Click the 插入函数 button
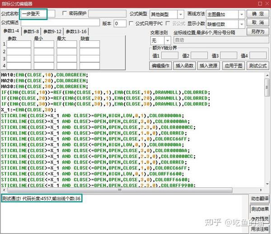Image resolution: width=271 pixels, height=234 pixels. pyautogui.click(x=184, y=66)
